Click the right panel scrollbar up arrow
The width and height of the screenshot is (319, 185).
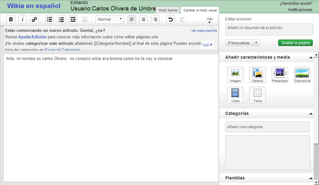click(317, 54)
